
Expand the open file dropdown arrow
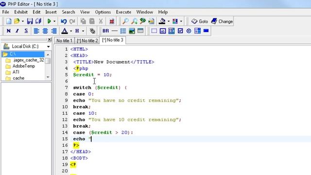23,21
